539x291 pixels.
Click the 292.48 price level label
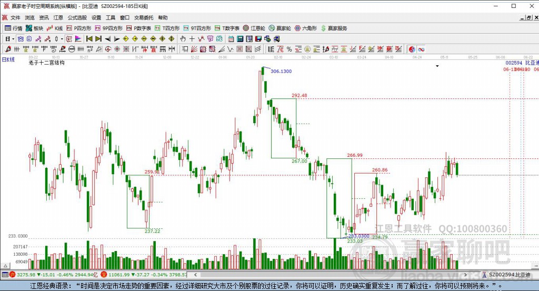(300, 96)
